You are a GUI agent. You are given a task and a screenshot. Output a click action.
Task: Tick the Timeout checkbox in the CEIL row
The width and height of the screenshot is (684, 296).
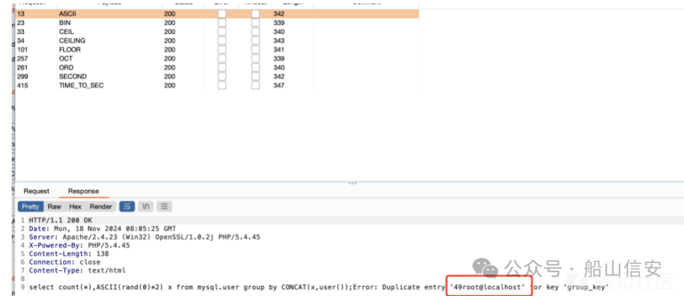pyautogui.click(x=256, y=32)
